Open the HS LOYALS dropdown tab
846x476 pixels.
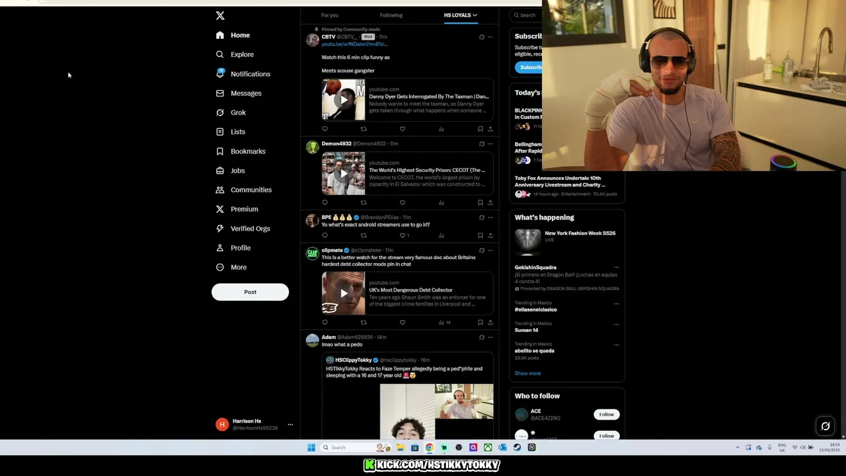click(460, 15)
